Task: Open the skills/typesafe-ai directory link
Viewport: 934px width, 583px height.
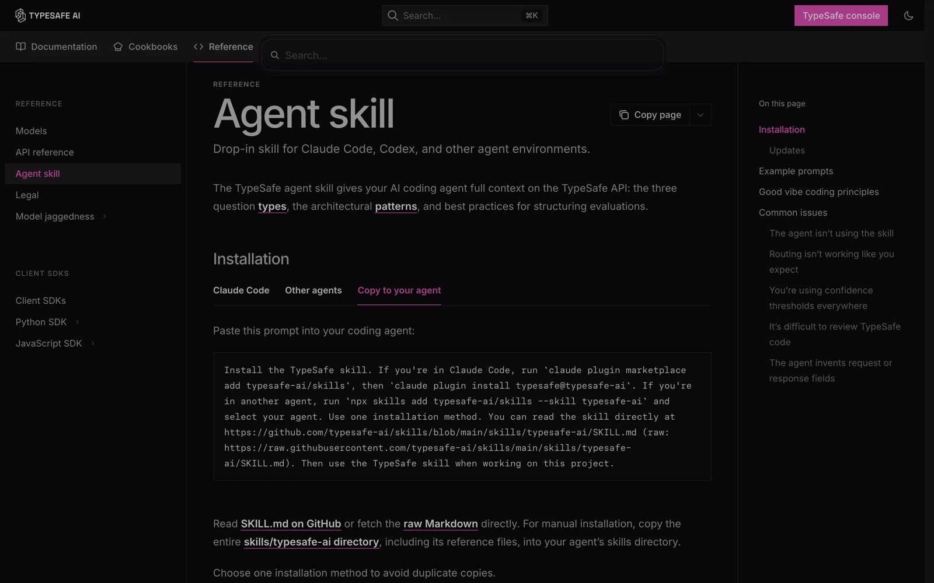Action: pyautogui.click(x=311, y=542)
